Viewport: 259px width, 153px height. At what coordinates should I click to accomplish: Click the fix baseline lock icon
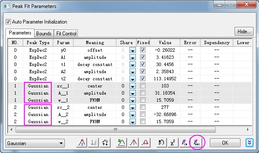[x=122, y=142]
